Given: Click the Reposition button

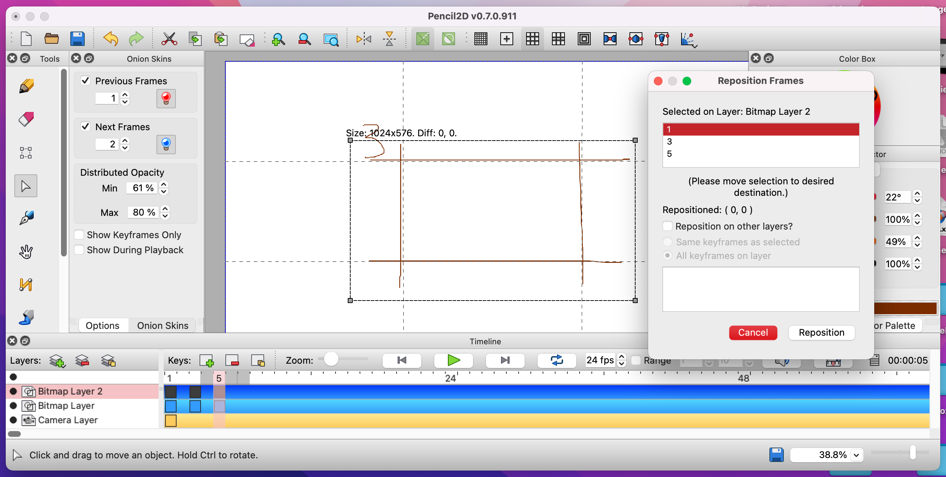Looking at the screenshot, I should (x=821, y=332).
